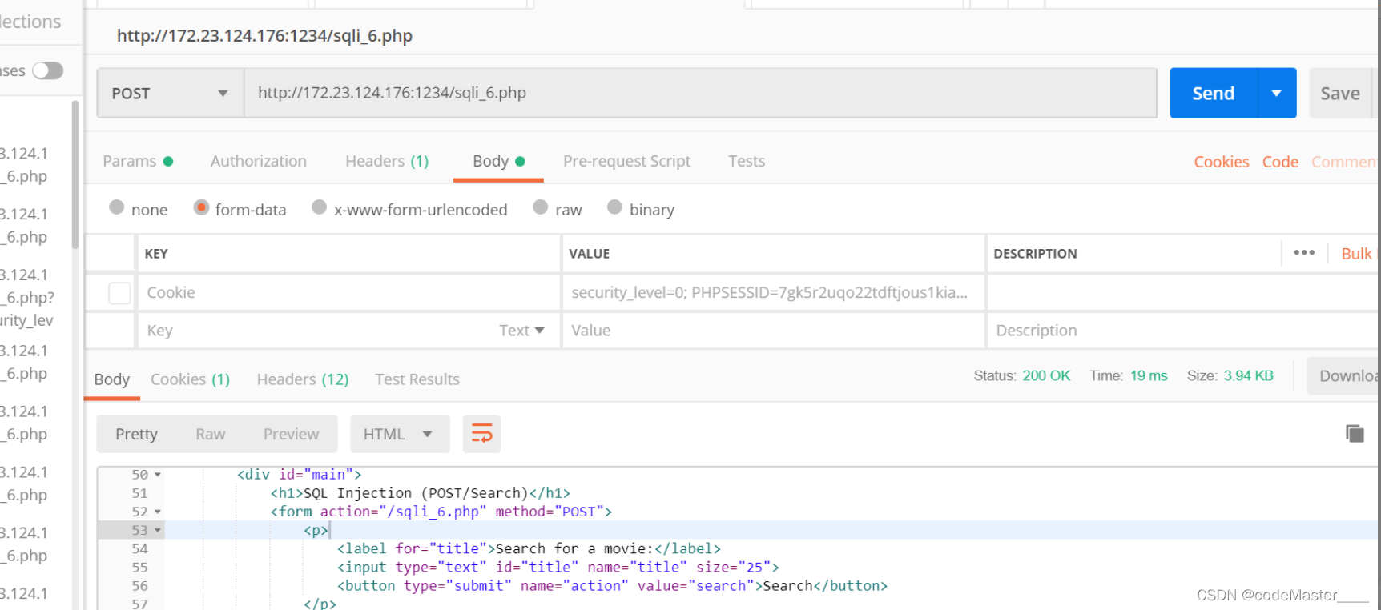Open the HTML format dropdown
1381x610 pixels.
[x=400, y=434]
